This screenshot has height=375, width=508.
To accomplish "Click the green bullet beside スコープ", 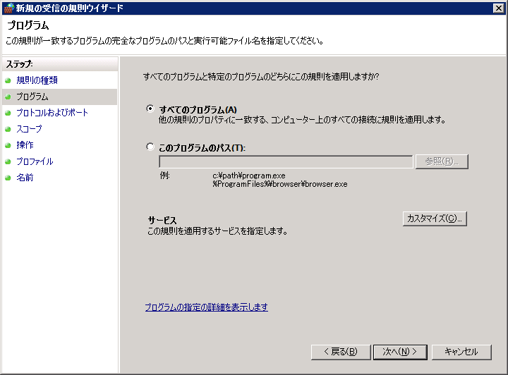I will click(8, 129).
